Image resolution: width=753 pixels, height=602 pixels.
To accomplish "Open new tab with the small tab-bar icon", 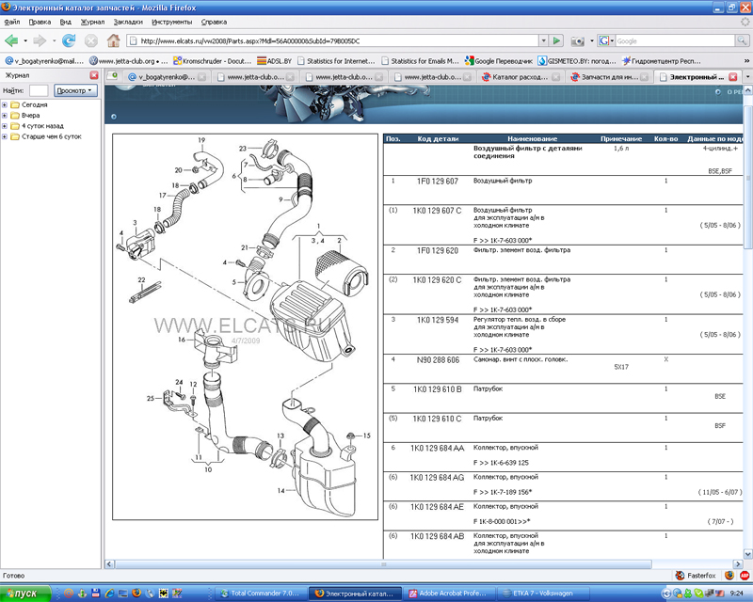I will [112, 76].
